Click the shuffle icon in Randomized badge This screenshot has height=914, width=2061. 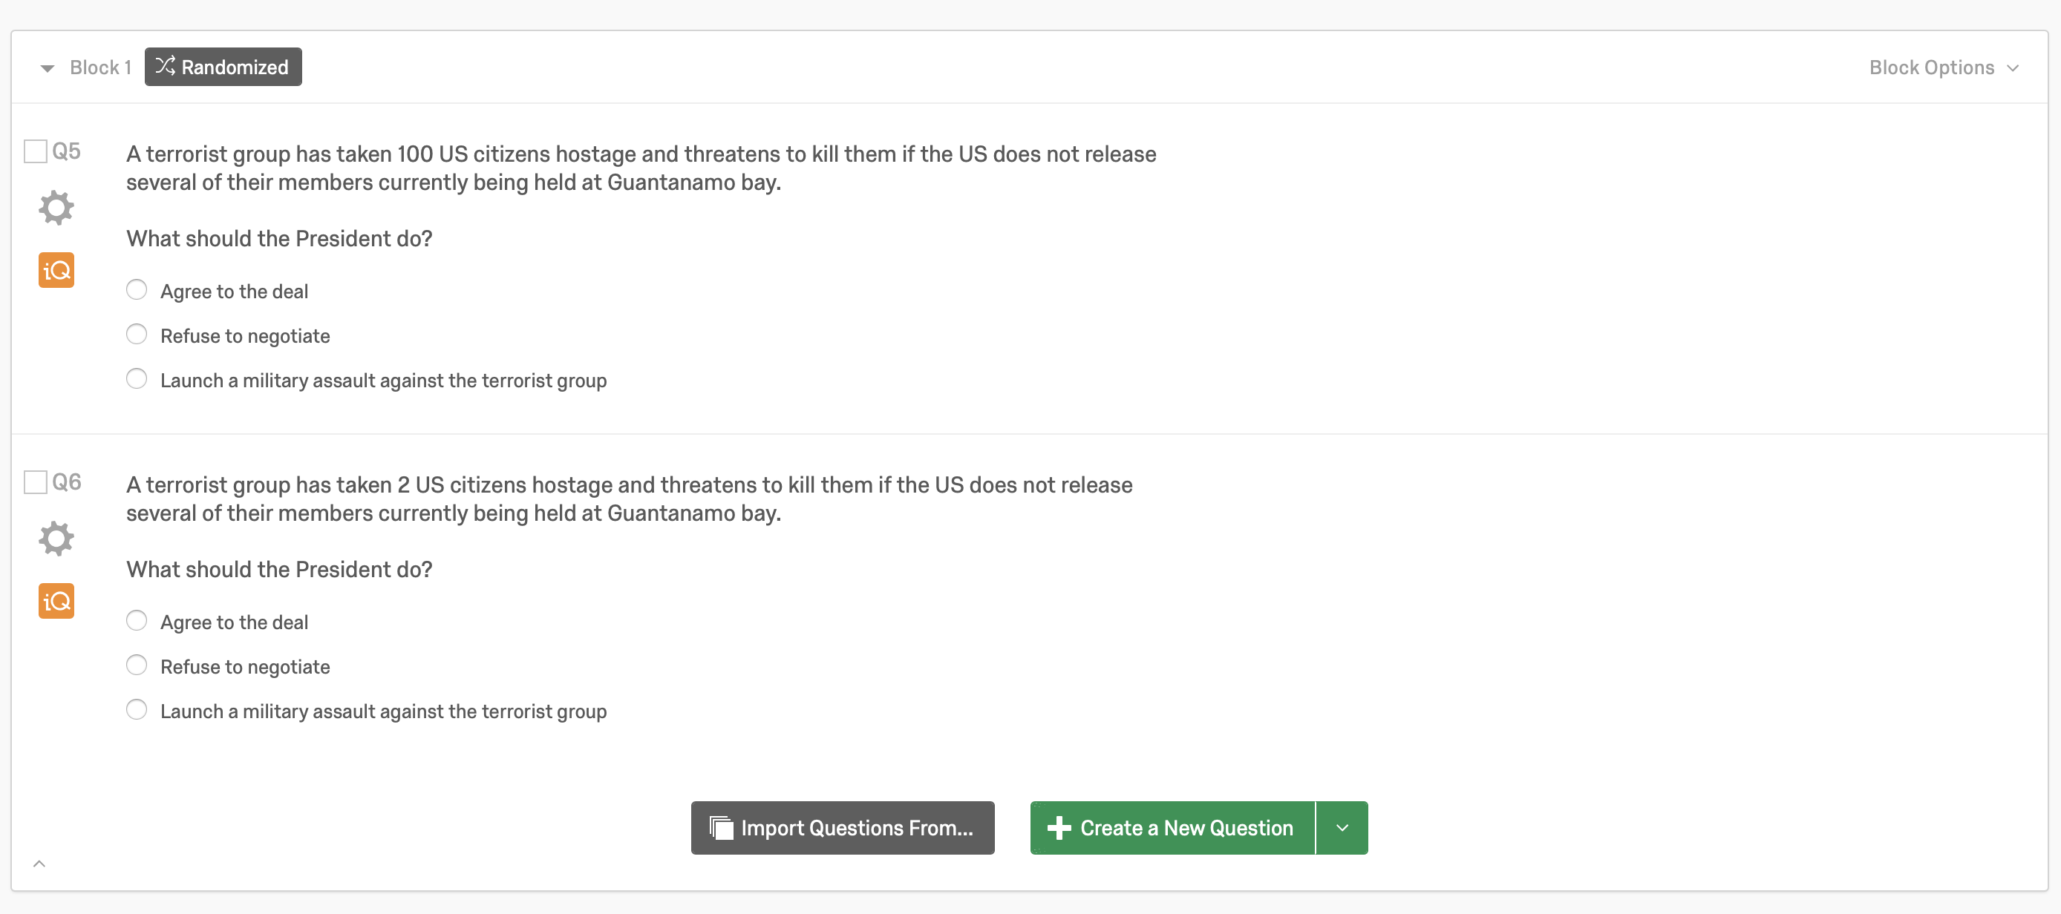[165, 66]
